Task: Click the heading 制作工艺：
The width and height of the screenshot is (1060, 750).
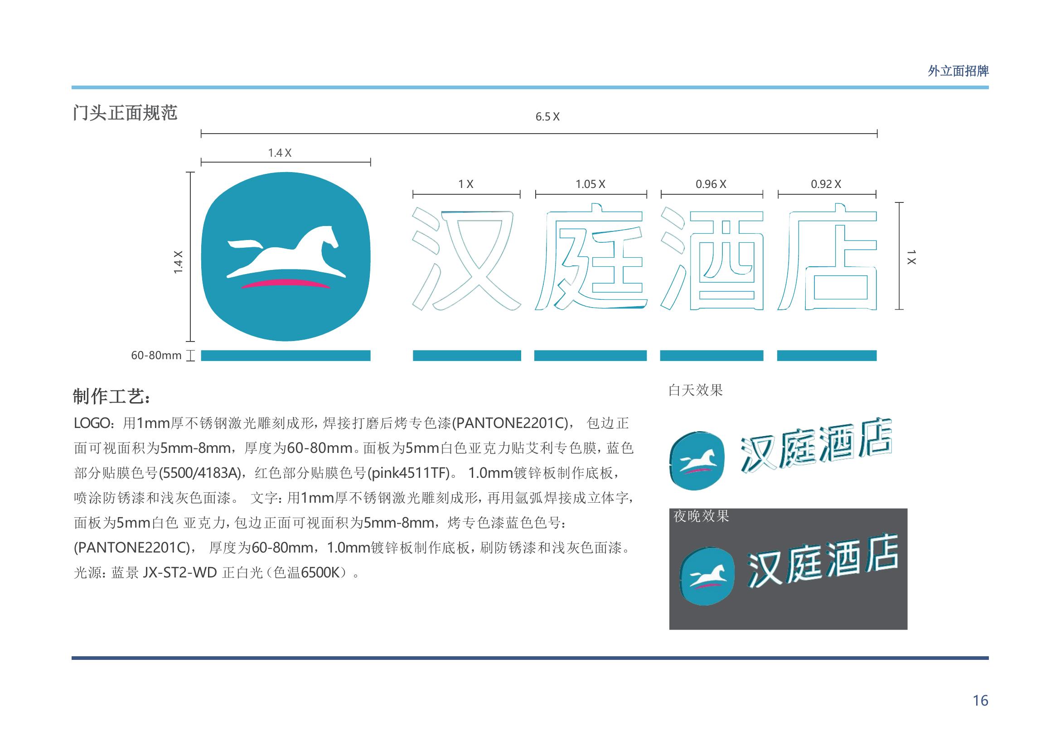Action: 112,397
